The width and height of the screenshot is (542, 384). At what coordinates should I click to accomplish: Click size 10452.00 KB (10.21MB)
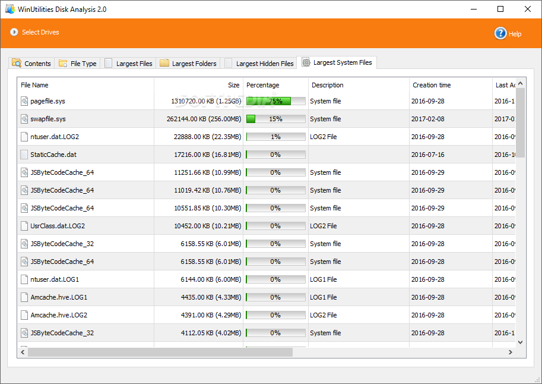click(x=208, y=226)
